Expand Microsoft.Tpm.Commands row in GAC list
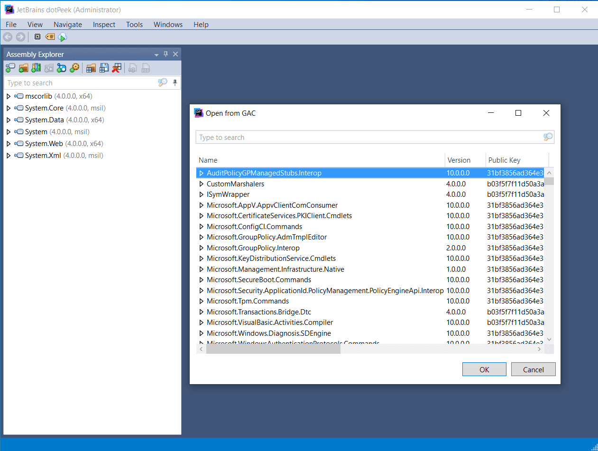This screenshot has height=451, width=598. [x=202, y=301]
